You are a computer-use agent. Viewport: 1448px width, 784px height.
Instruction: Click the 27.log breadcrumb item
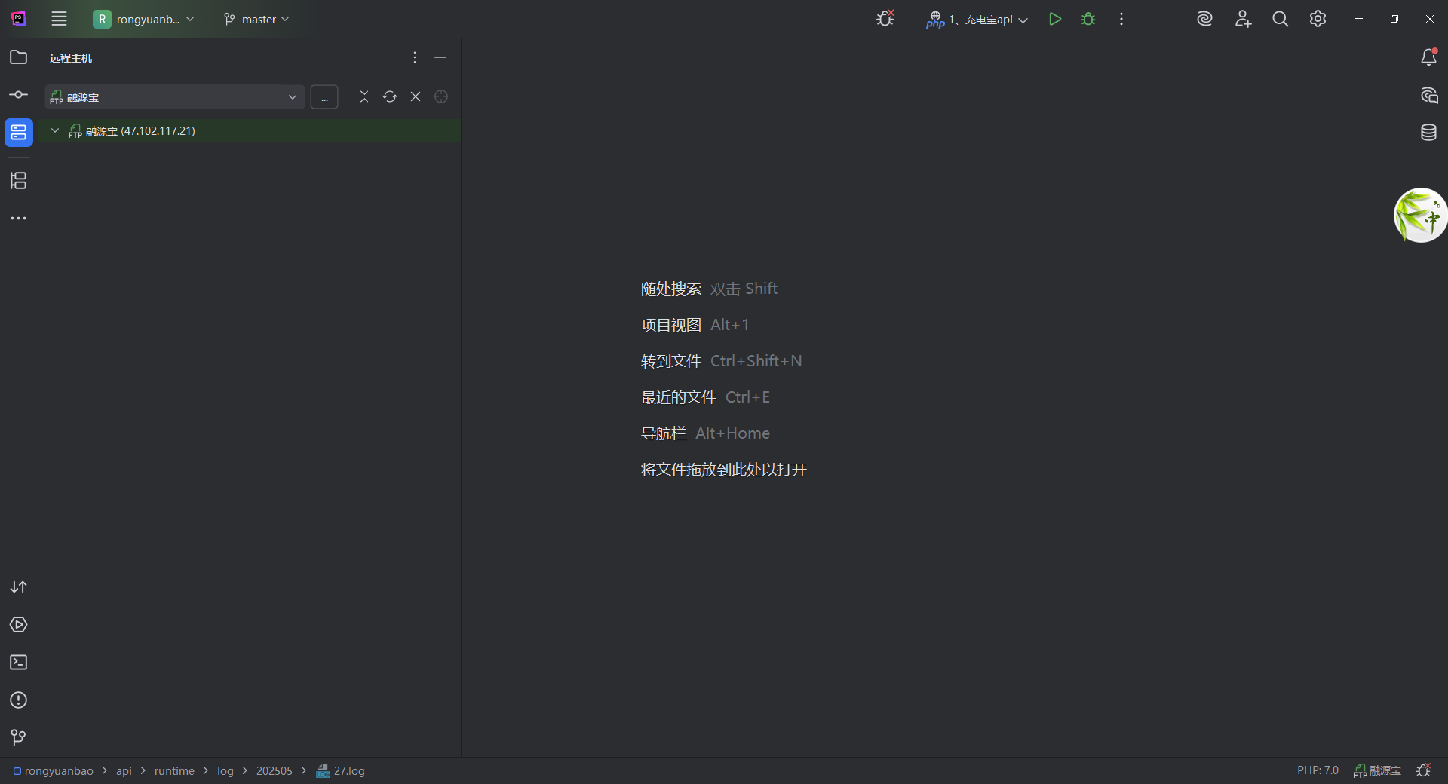coord(348,771)
